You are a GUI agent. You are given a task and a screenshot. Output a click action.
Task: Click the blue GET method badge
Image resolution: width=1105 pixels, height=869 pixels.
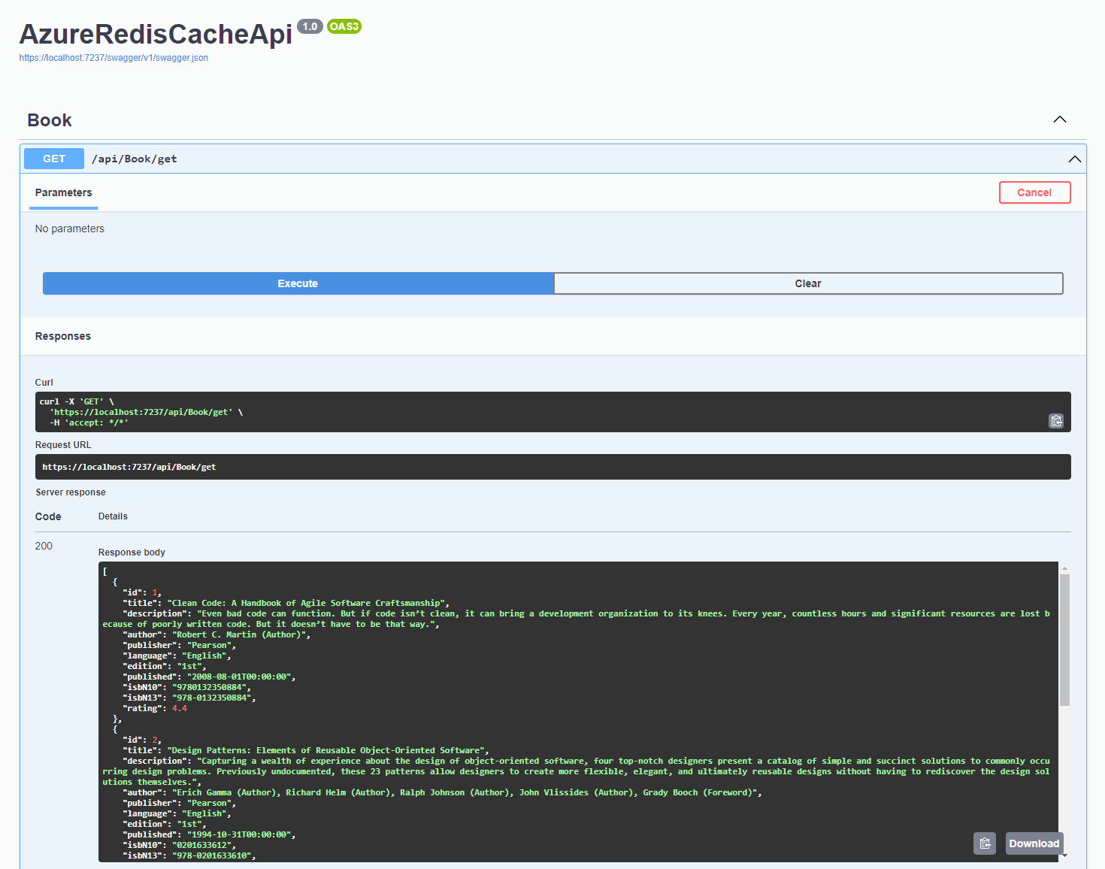(54, 159)
